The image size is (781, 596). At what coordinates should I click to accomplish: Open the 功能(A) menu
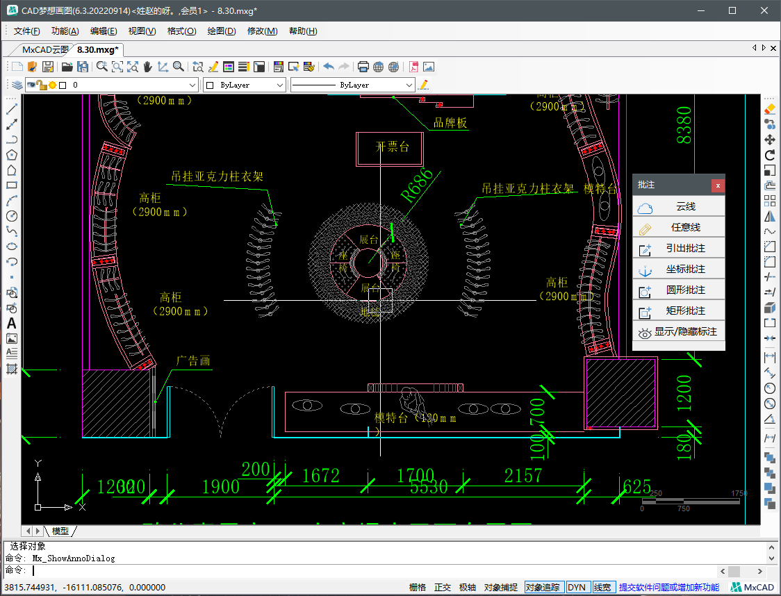[65, 31]
